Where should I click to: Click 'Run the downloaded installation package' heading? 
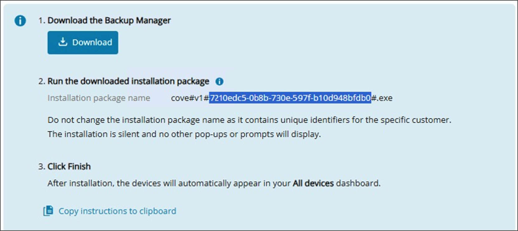128,81
